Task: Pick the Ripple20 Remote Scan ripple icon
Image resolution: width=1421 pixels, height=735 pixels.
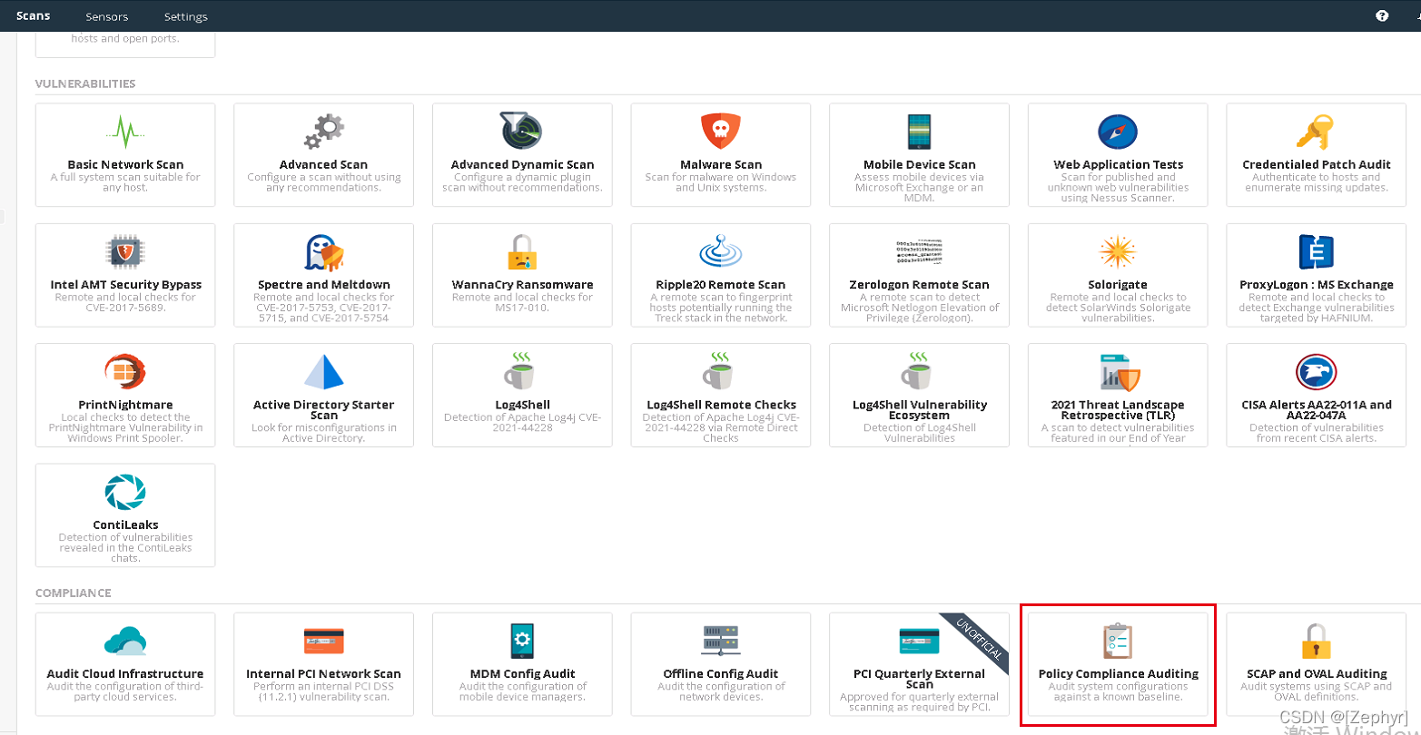Action: (721, 251)
